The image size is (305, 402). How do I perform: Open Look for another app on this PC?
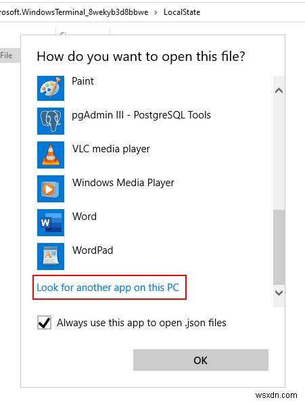pyautogui.click(x=108, y=288)
